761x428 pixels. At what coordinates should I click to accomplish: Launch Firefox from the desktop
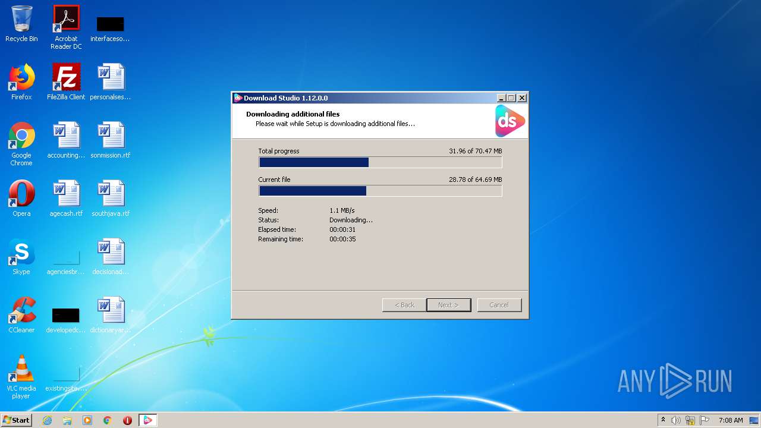[21, 82]
